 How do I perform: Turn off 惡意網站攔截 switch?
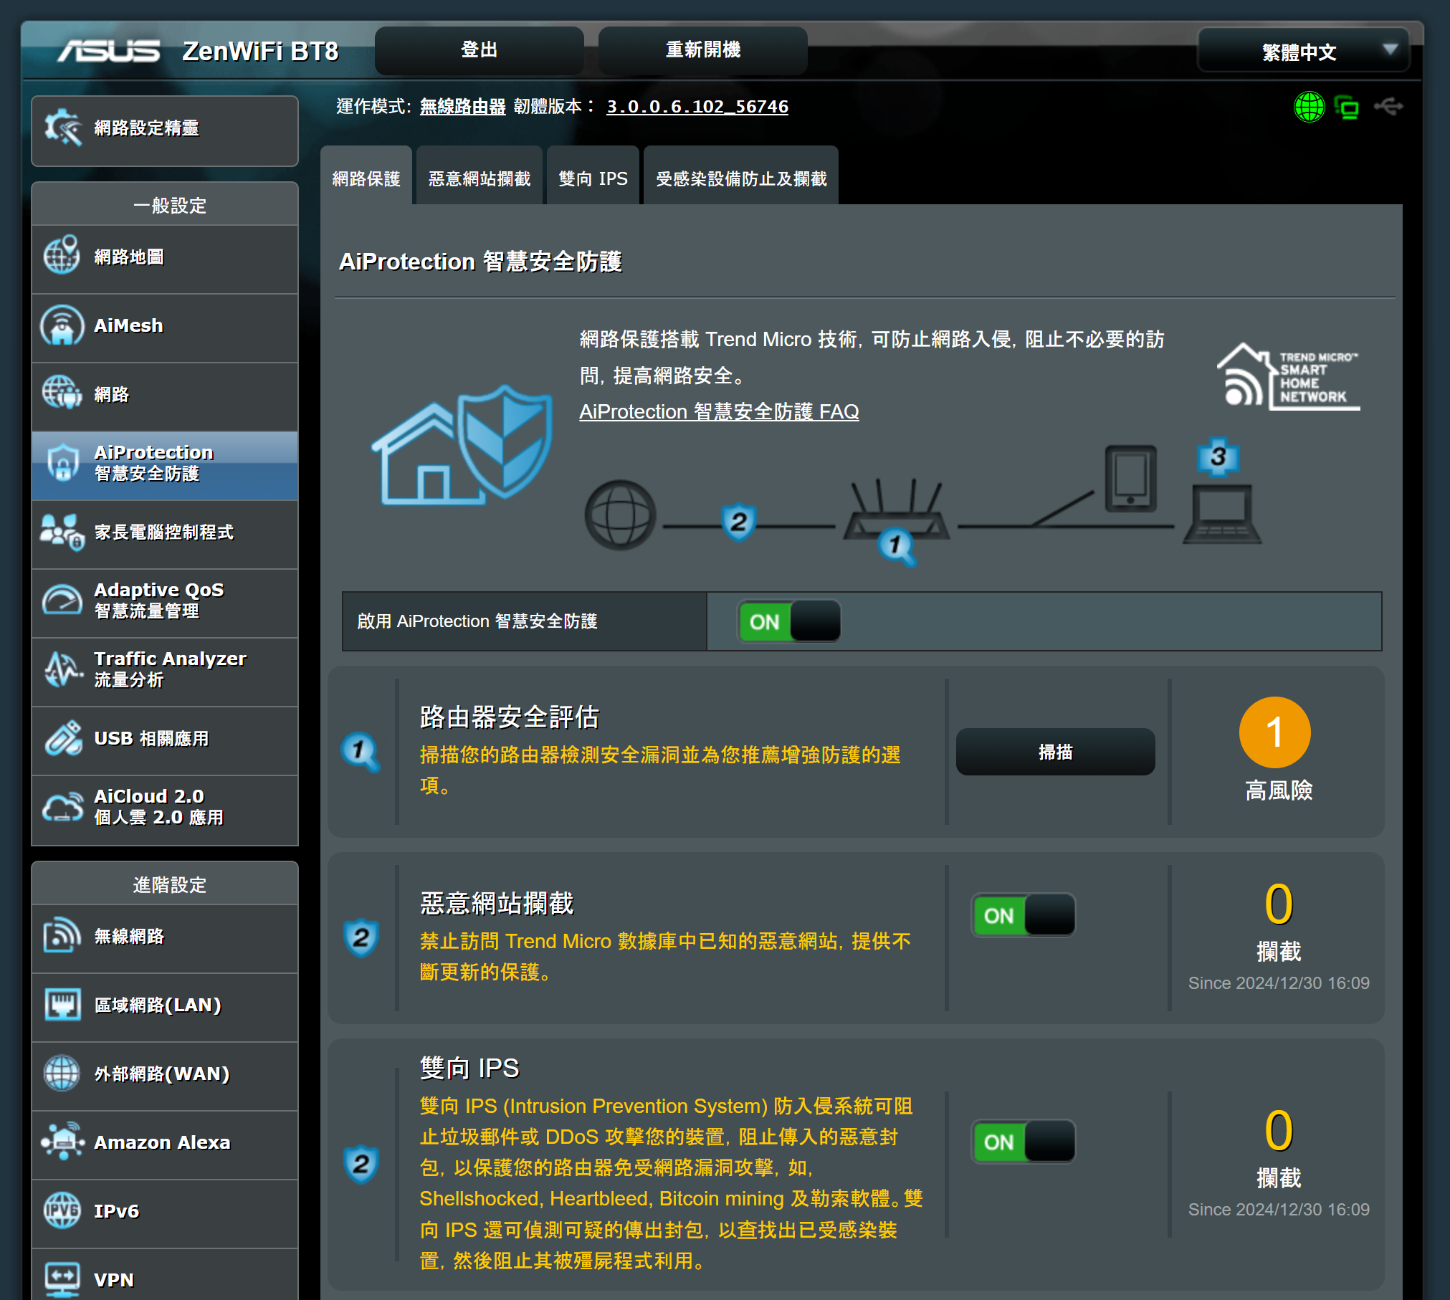coord(1023,915)
